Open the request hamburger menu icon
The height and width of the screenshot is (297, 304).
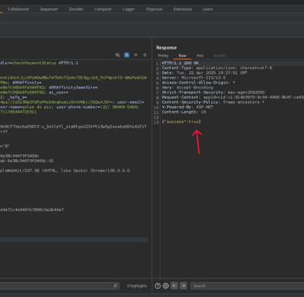point(145,55)
